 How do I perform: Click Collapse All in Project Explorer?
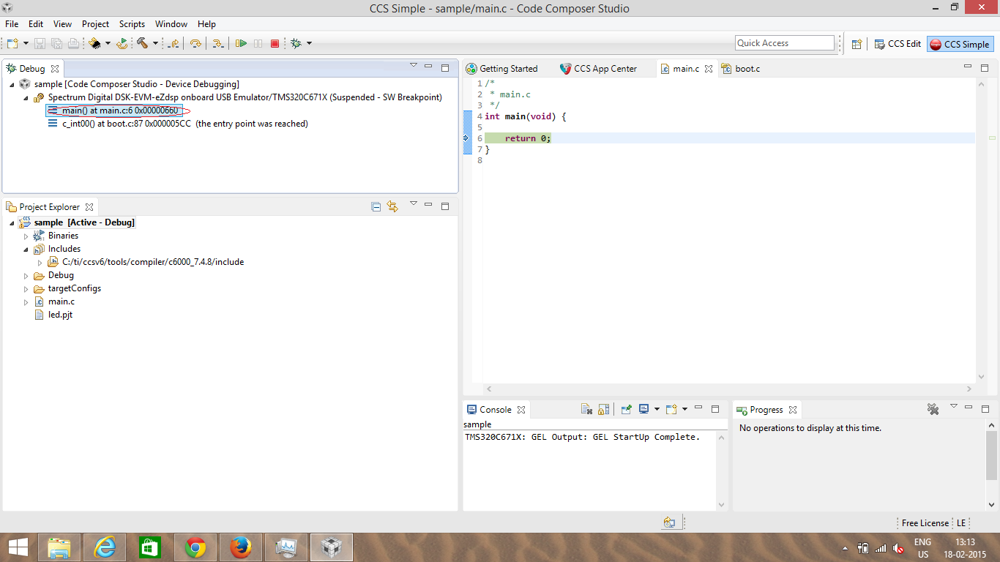click(x=376, y=207)
